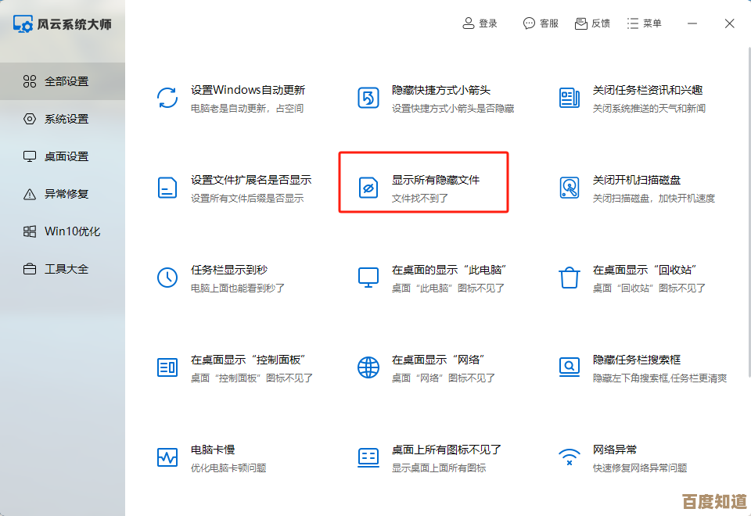The height and width of the screenshot is (516, 751).
Task: Click the network abnormal Wi-Fi icon
Action: pyautogui.click(x=570, y=457)
